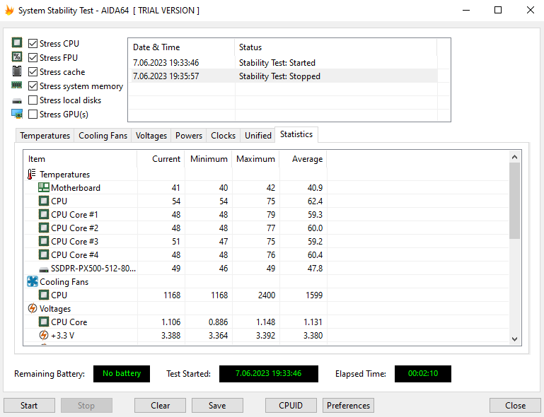Click the Average column header

click(303, 159)
